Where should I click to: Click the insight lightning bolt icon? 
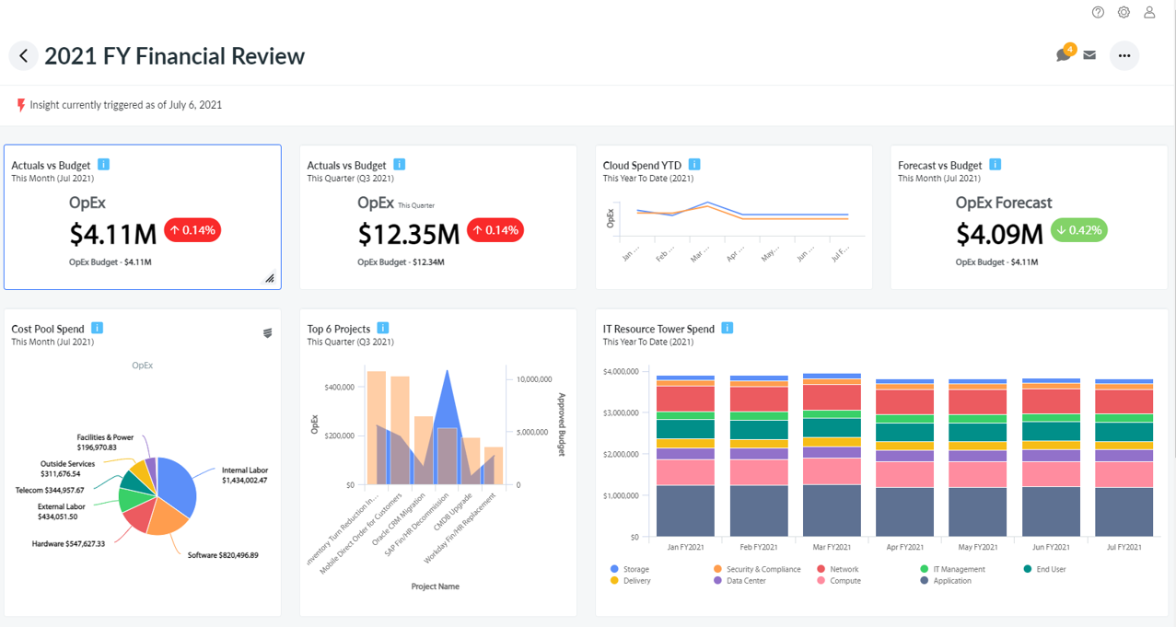point(20,104)
